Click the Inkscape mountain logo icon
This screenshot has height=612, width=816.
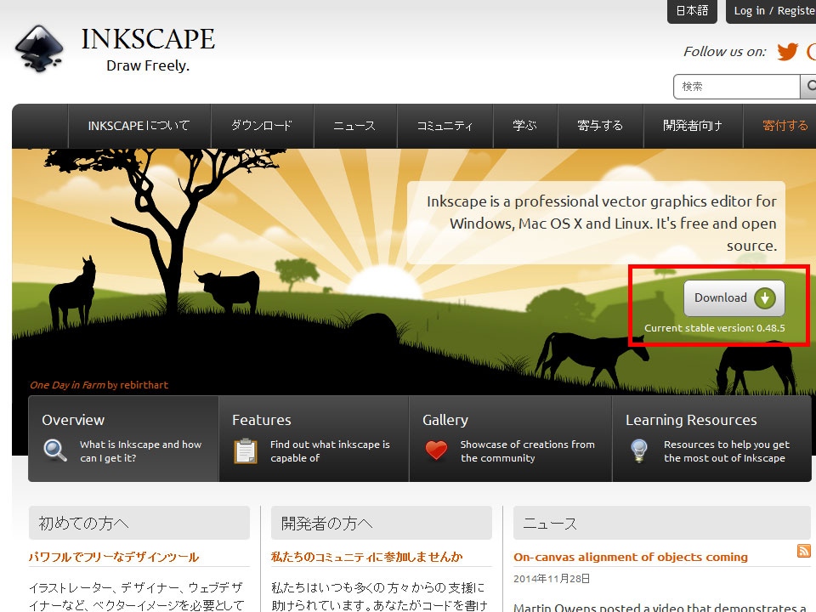point(40,48)
